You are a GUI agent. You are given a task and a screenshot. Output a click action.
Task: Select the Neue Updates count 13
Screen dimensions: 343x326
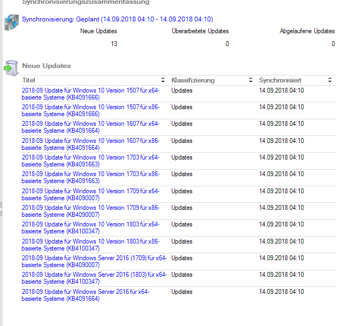pos(114,44)
